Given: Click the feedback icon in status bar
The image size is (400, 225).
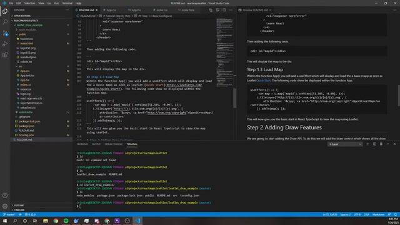Looking at the screenshot, I should [x=389, y=214].
